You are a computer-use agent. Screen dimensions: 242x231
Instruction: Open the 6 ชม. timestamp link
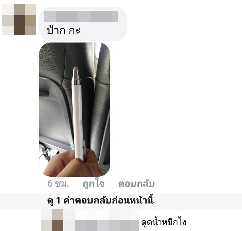pyautogui.click(x=58, y=183)
